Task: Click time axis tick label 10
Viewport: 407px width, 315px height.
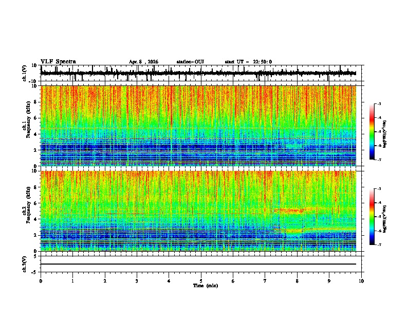Action: pos(361,281)
